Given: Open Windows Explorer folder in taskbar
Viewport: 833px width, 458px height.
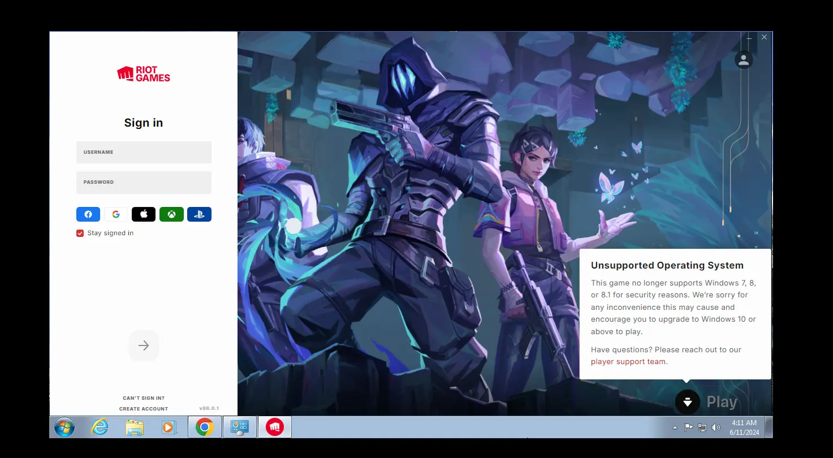Looking at the screenshot, I should coord(135,427).
